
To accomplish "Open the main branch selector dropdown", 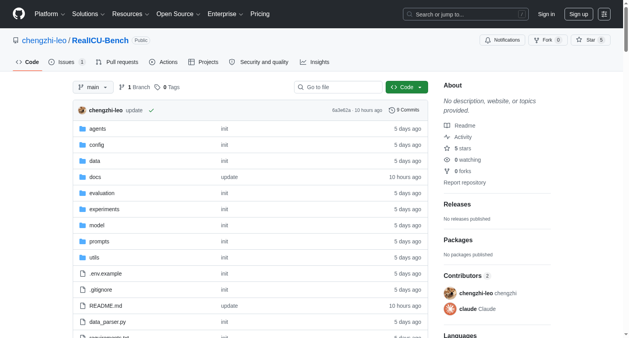I will click(x=93, y=87).
